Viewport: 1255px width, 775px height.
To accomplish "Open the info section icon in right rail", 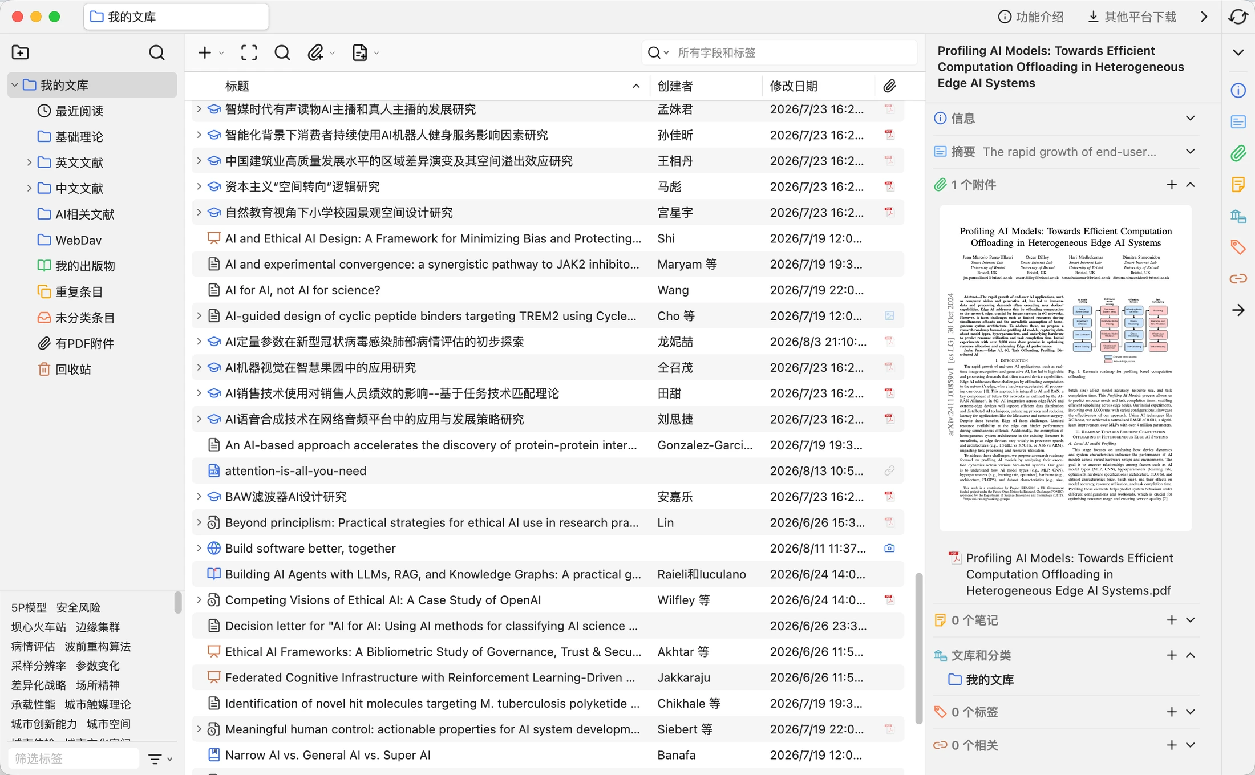I will point(1238,90).
